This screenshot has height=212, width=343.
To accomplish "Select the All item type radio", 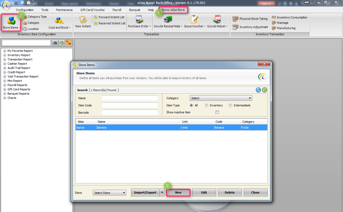I will pyautogui.click(x=191, y=105).
